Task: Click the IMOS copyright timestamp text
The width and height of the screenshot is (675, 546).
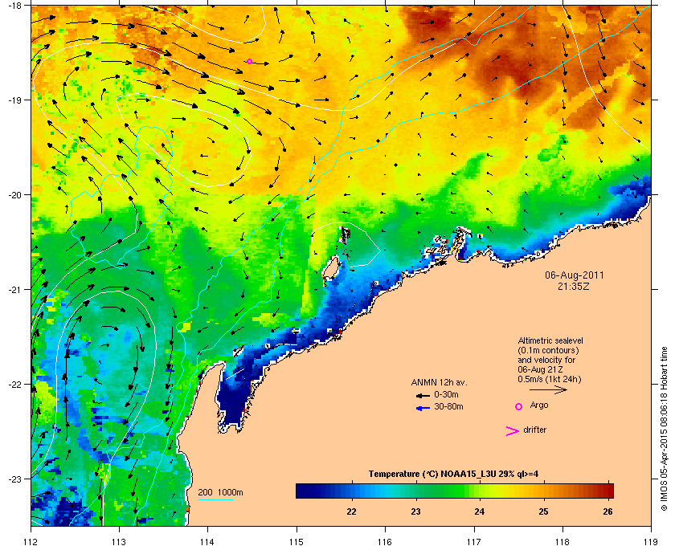Action: coord(664,430)
